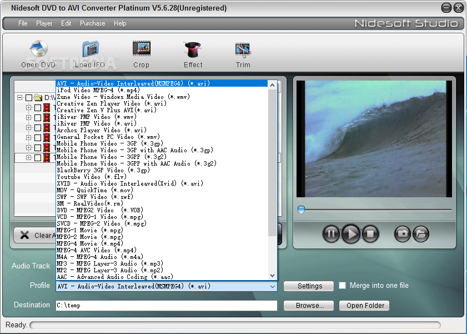Select AAC - Advanced Audio Coding profile

point(162,277)
